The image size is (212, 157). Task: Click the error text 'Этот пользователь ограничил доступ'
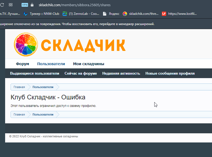click(53, 106)
